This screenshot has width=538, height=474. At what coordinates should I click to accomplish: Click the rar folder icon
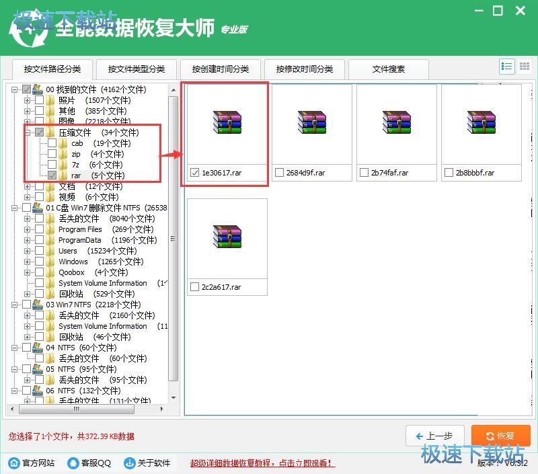63,175
